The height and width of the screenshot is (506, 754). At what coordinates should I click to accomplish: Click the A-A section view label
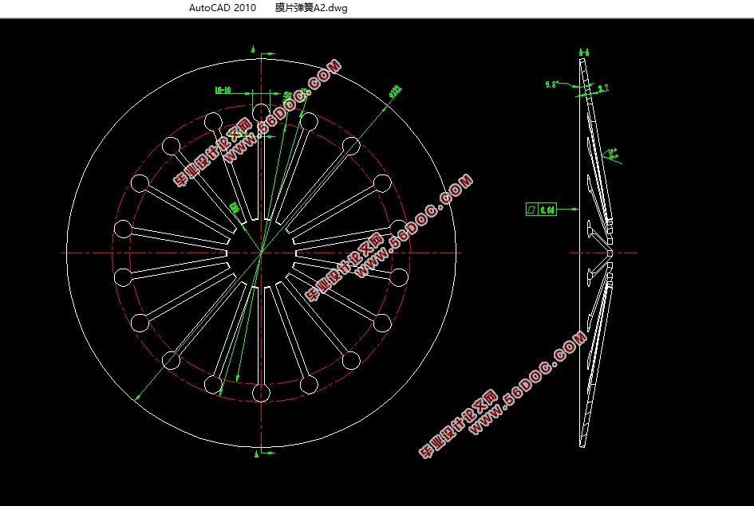[x=584, y=53]
